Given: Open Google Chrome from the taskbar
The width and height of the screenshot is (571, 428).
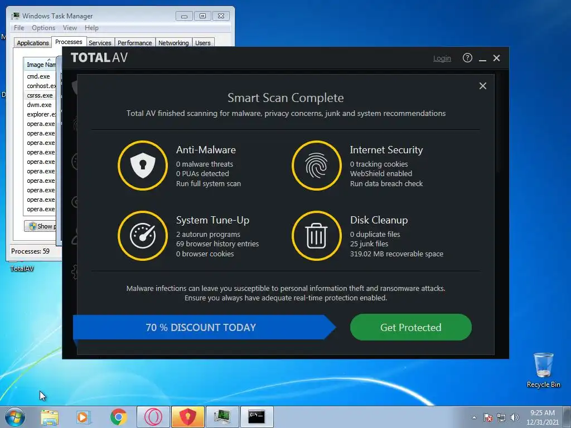Looking at the screenshot, I should coord(118,417).
